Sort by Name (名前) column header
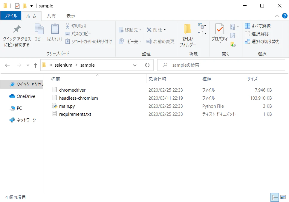 pyautogui.click(x=56, y=79)
